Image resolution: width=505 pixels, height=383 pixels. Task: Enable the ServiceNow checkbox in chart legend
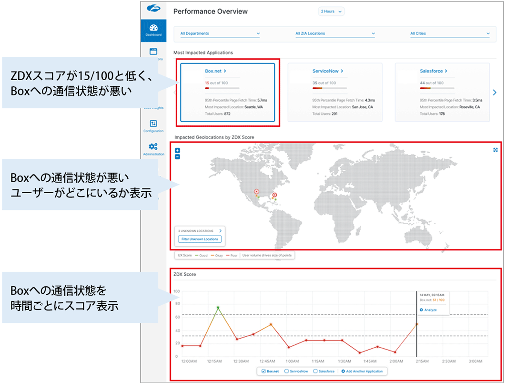(x=287, y=371)
